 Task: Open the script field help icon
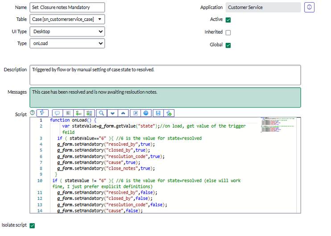pyautogui.click(x=32, y=113)
